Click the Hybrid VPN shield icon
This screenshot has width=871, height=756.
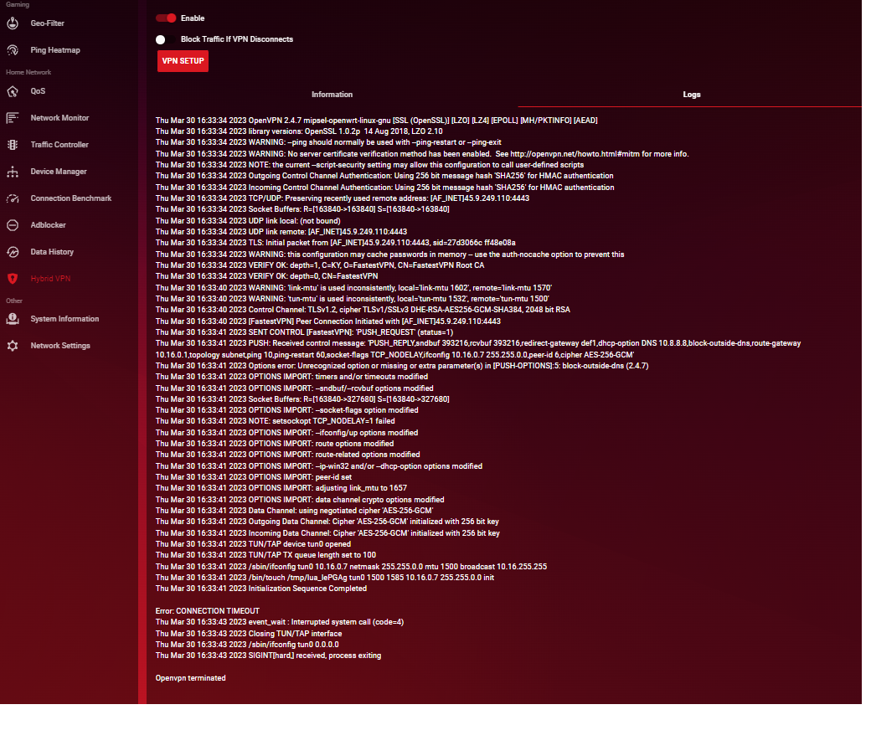[13, 279]
